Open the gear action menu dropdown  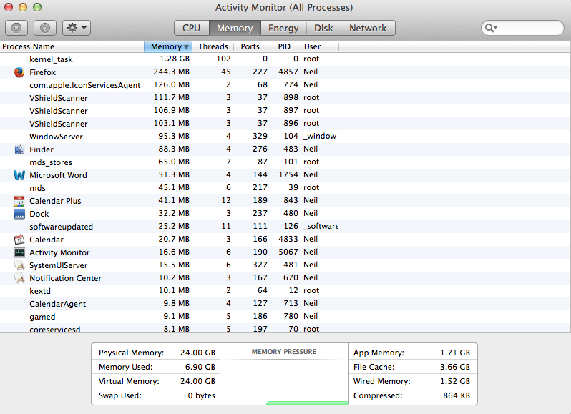77,28
